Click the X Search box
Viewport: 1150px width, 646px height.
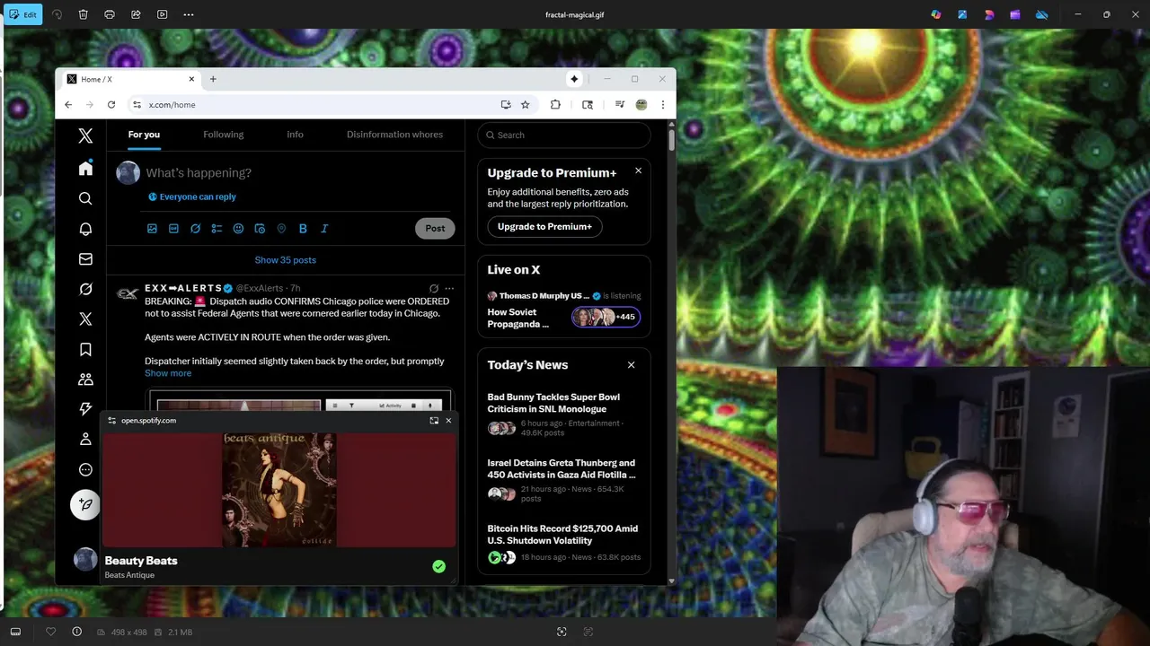point(564,135)
